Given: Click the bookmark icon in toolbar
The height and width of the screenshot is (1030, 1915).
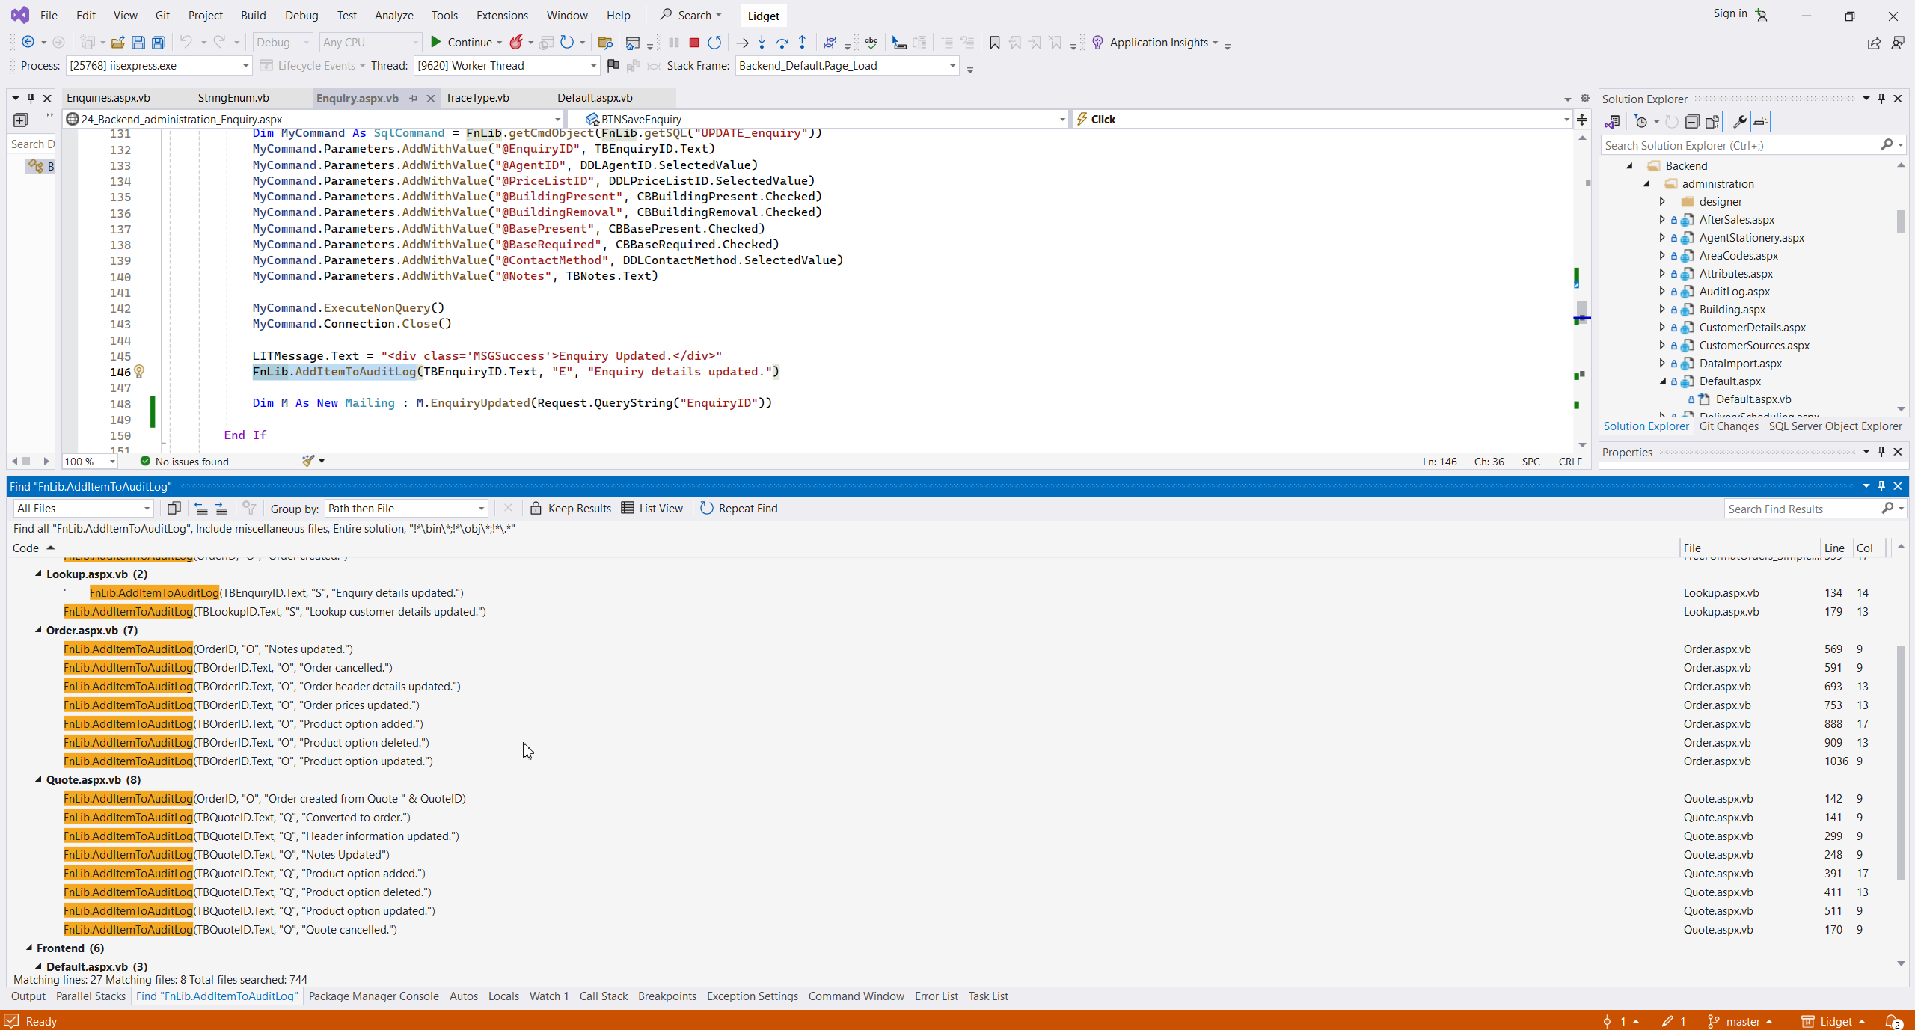Looking at the screenshot, I should (x=994, y=43).
